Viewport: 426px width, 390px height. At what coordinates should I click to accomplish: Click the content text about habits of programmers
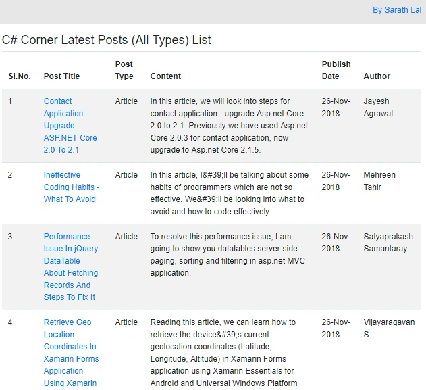230,193
